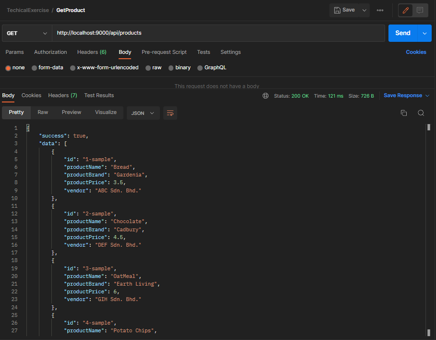Screen dimensions: 436x340
Task: Open the Test Results tab
Action: 98,95
